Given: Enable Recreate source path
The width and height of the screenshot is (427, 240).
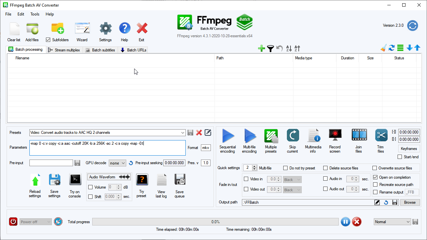Looking at the screenshot, I should (375, 185).
